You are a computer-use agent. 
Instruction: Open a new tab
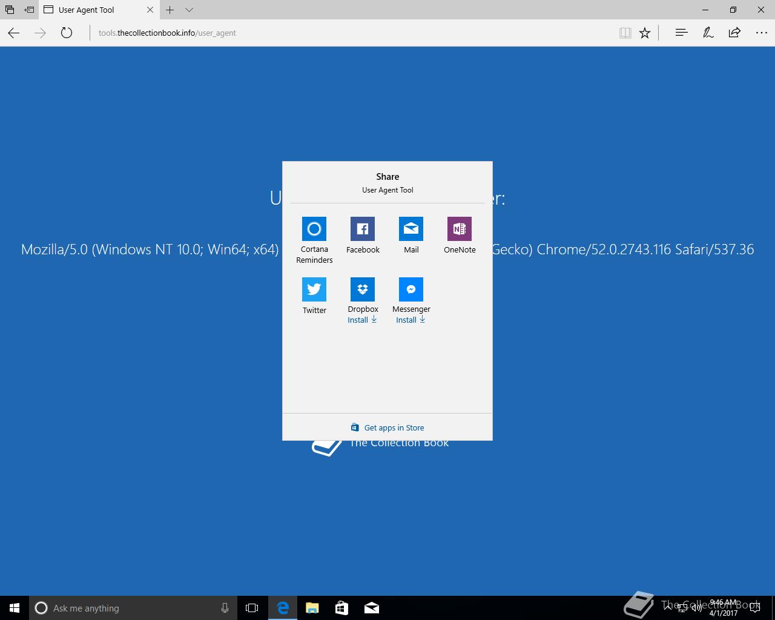point(170,10)
